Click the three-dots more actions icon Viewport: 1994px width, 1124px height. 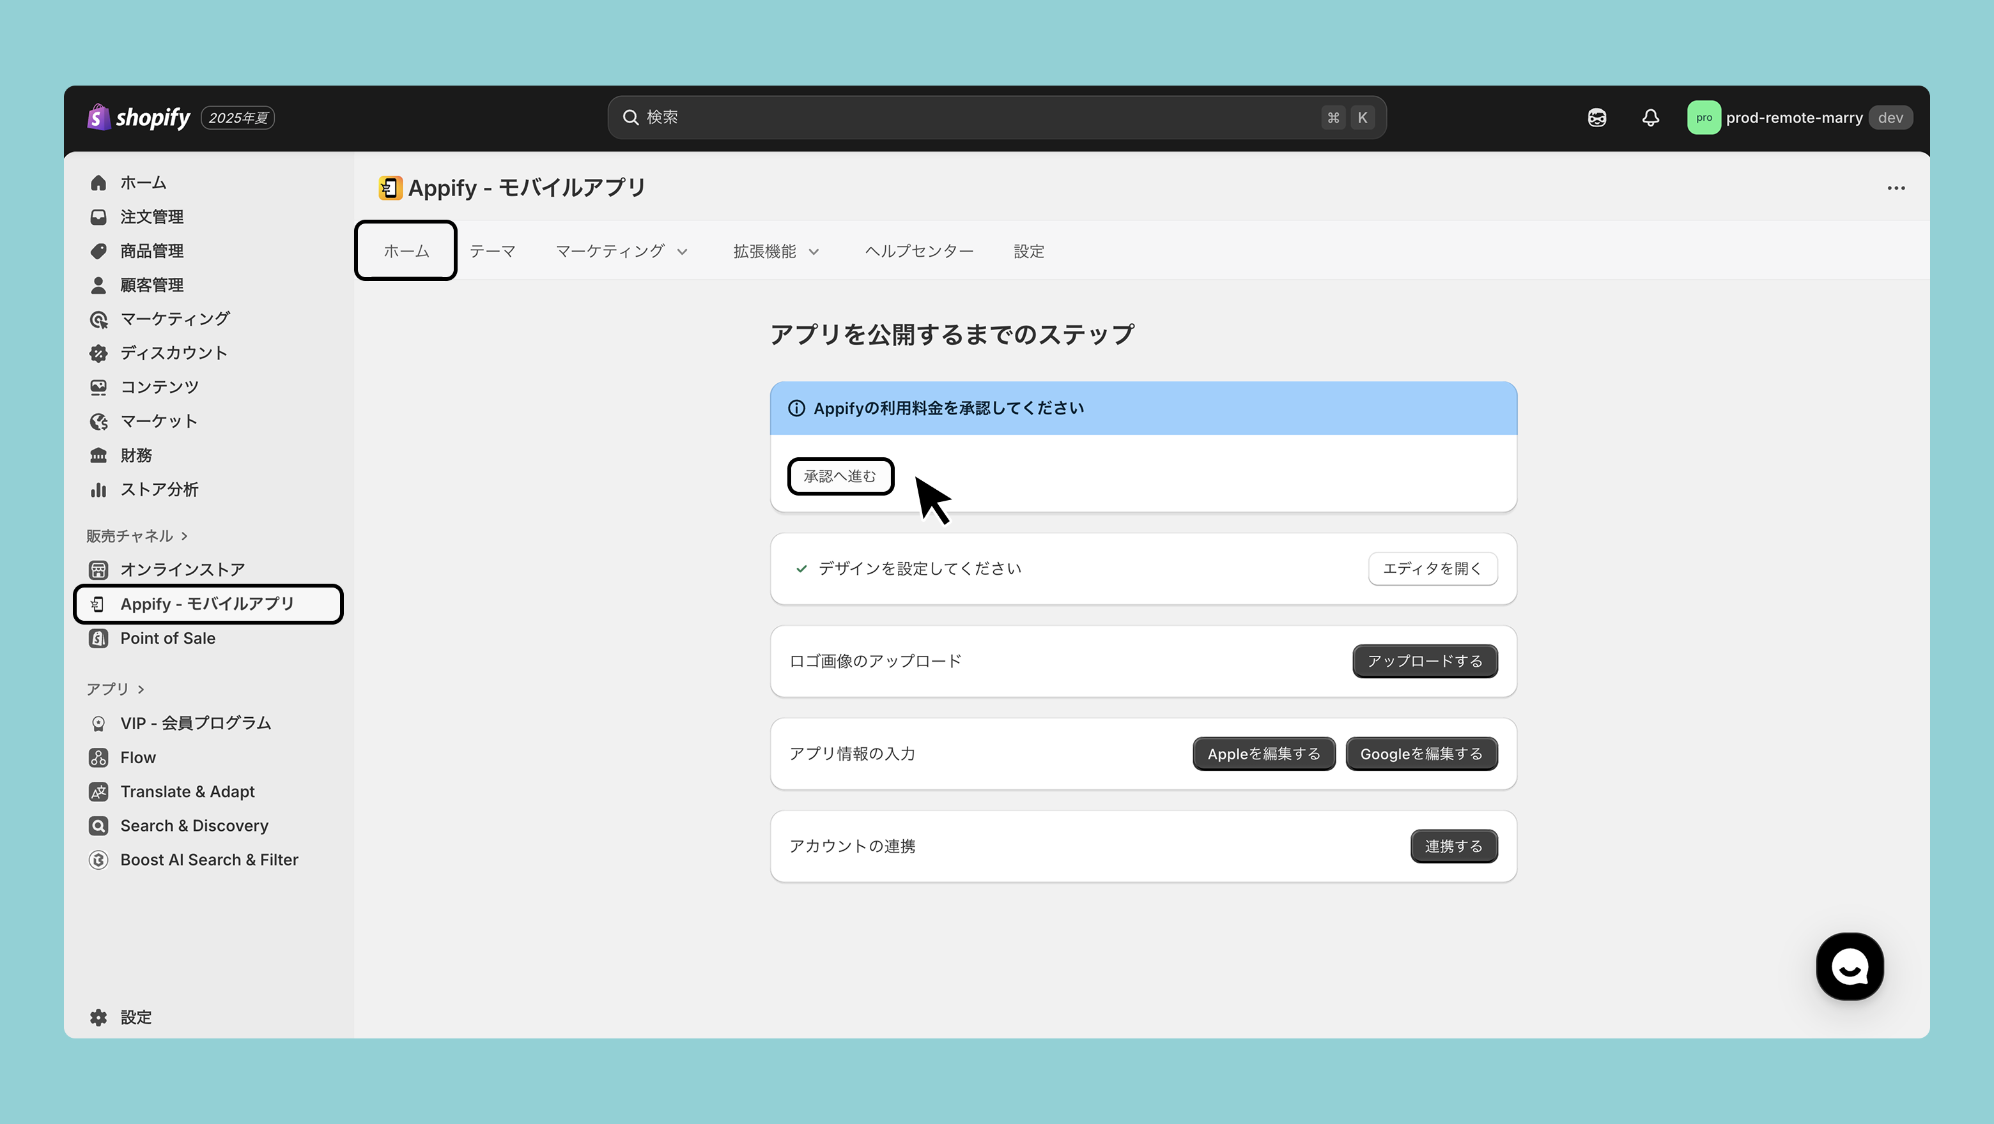pos(1896,188)
